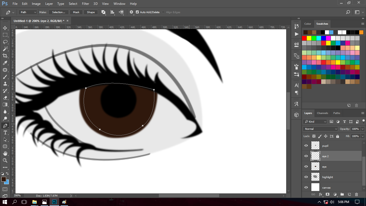This screenshot has width=366, height=206.
Task: Open the Layer menu
Action: coord(49,4)
